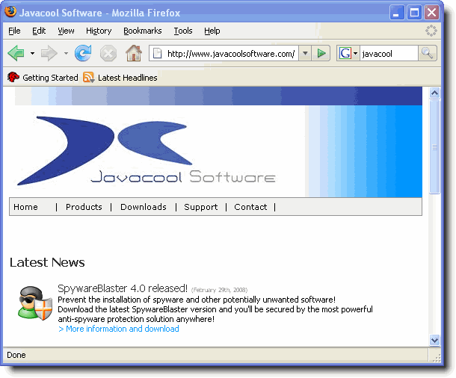Viewport: 456px width, 378px height.
Task: Open the History menu
Action: 99,31
